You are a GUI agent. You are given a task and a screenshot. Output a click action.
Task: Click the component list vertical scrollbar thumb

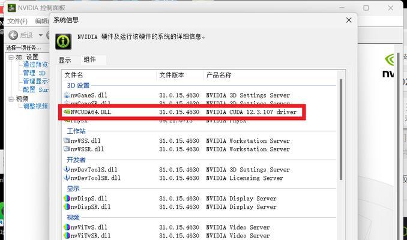341,129
